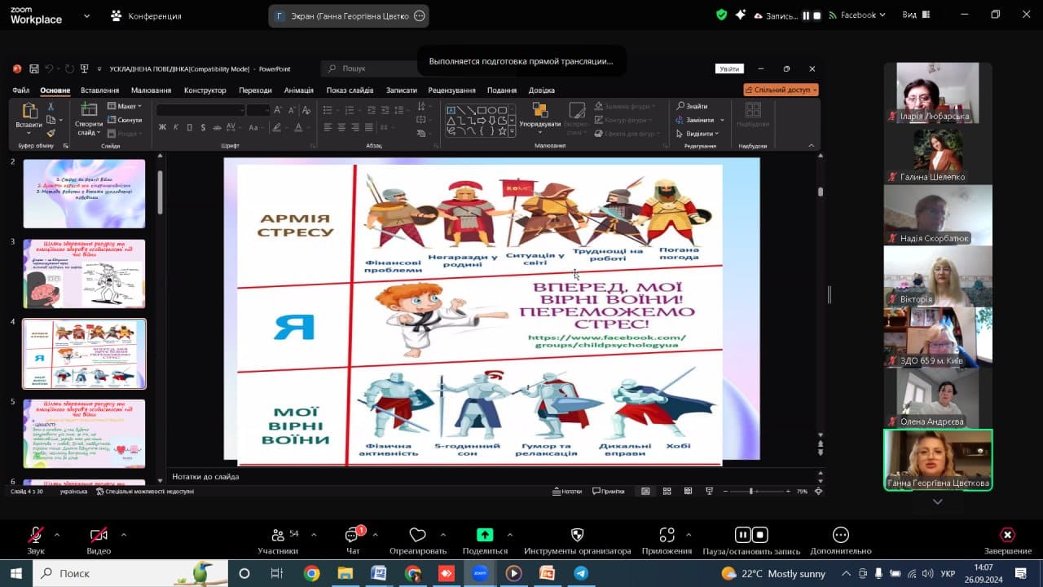Pause the recording in Zoom title bar
This screenshot has width=1043, height=587.
pos(806,15)
